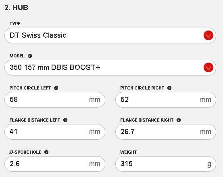Open the DT Swiss Classic type selector

110,35
